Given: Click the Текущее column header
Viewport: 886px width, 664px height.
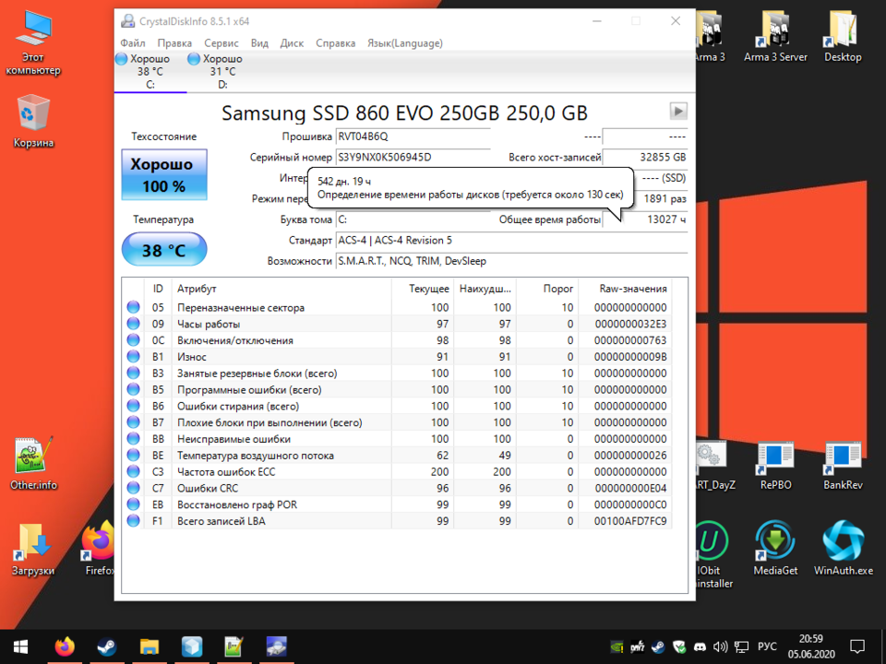Looking at the screenshot, I should click(x=422, y=289).
